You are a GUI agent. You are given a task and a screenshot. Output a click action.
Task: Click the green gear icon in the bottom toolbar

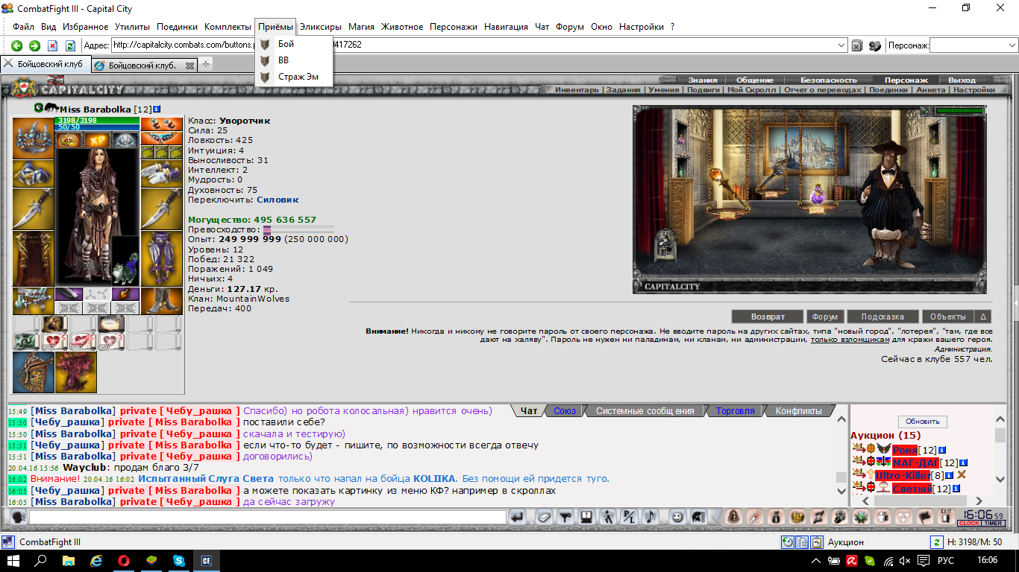pos(862,517)
